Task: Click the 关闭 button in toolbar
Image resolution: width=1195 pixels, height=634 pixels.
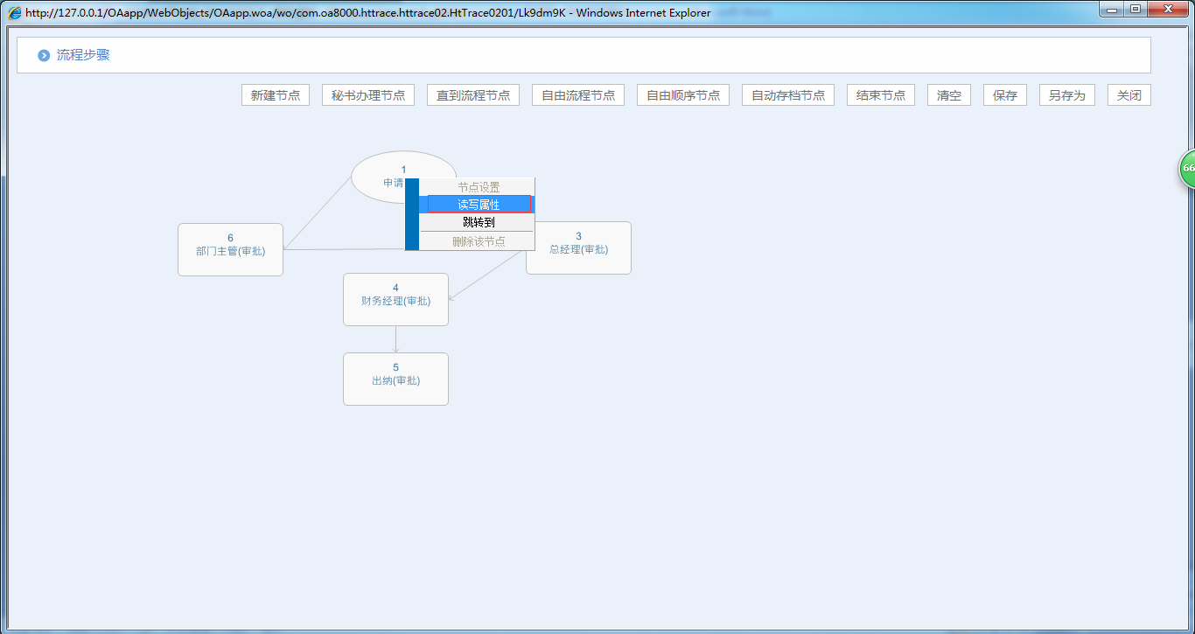Action: tap(1129, 95)
